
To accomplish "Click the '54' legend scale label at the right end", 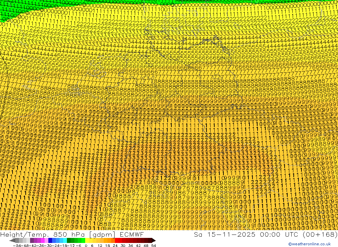I will tap(153, 246).
